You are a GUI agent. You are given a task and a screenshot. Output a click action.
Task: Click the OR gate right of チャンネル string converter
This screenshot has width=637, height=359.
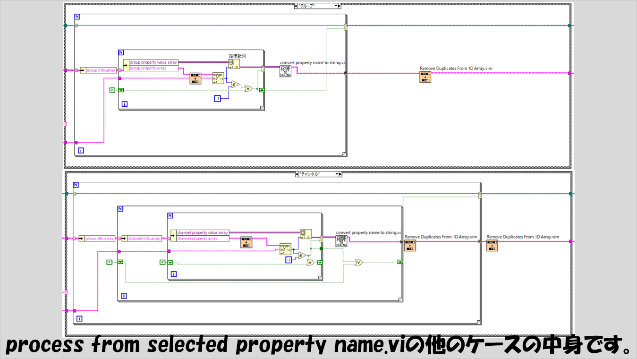click(x=359, y=262)
